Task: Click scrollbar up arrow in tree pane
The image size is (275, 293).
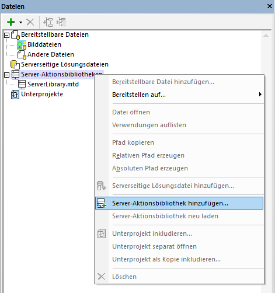Action: tap(266, 36)
